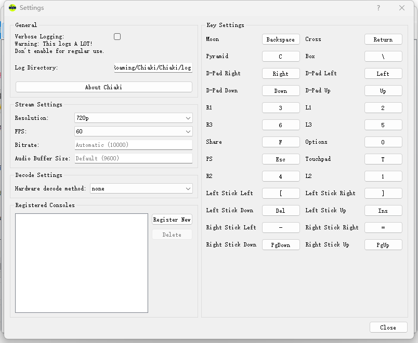Change the Share key binding F

281,142
